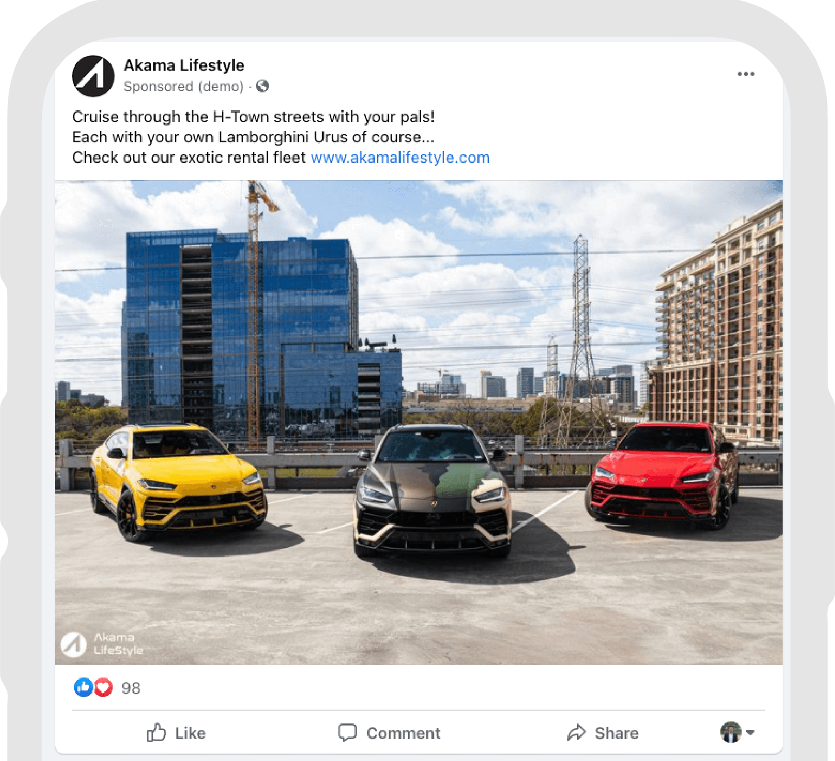Click the globe public-audience icon
Image resolution: width=835 pixels, height=761 pixels.
tap(262, 86)
